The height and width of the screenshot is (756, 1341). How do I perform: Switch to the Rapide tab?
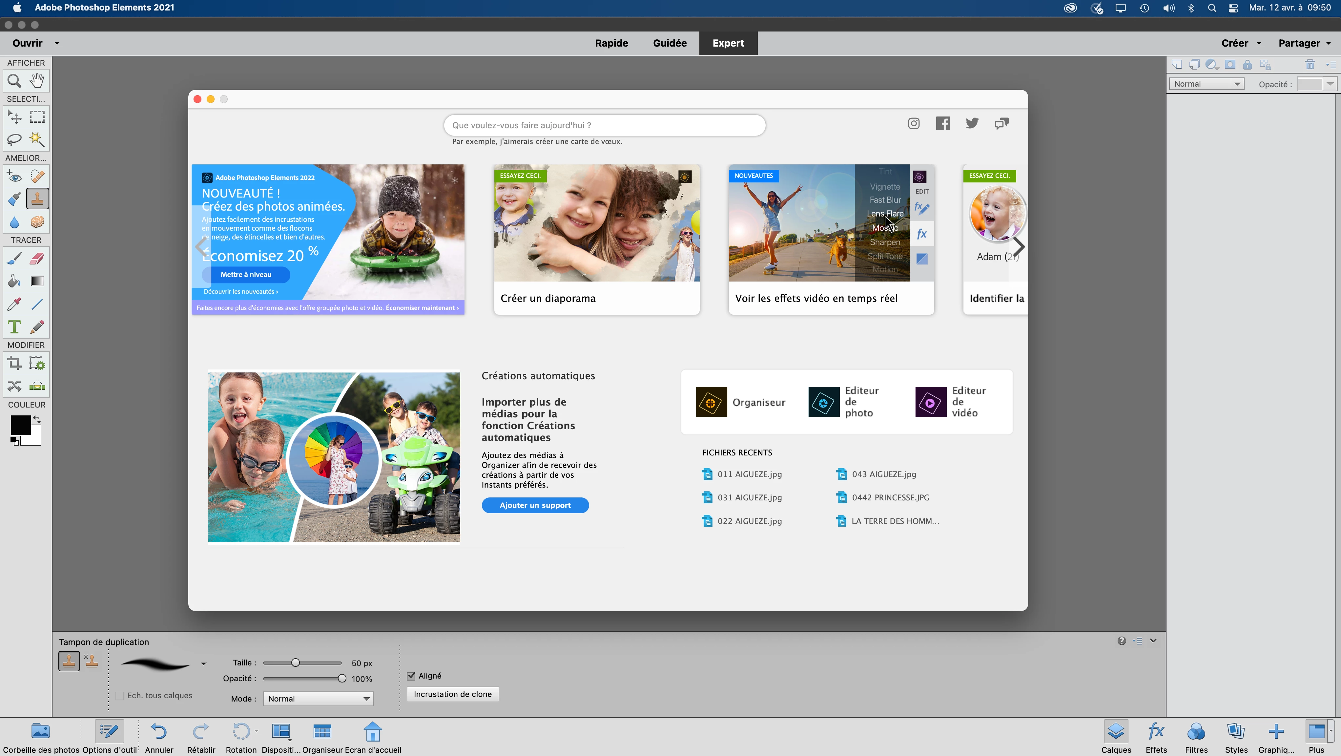click(x=611, y=43)
